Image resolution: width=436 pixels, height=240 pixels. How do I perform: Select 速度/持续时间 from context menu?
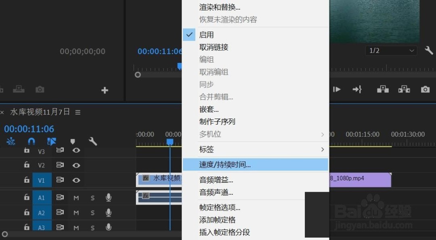pyautogui.click(x=255, y=165)
